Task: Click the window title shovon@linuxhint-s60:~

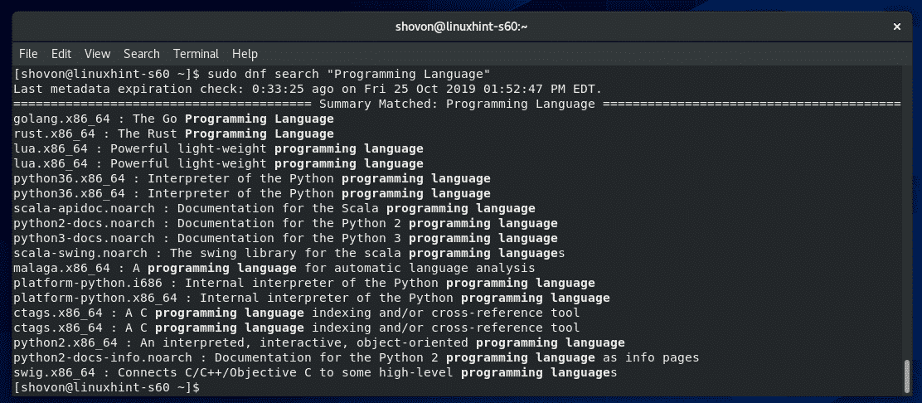Action: click(x=462, y=27)
